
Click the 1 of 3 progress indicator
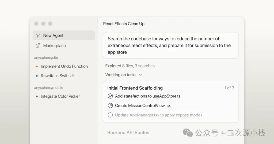(229, 88)
